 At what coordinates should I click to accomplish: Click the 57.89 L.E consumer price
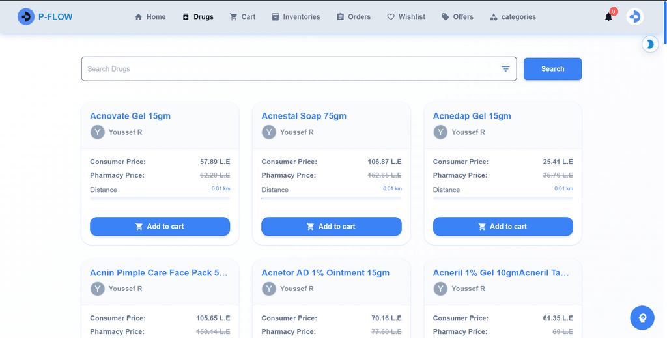215,162
